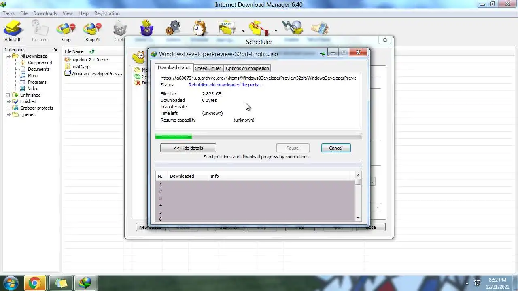Image resolution: width=518 pixels, height=291 pixels.
Task: Click the connections list scroll up arrow
Action: [x=358, y=175]
